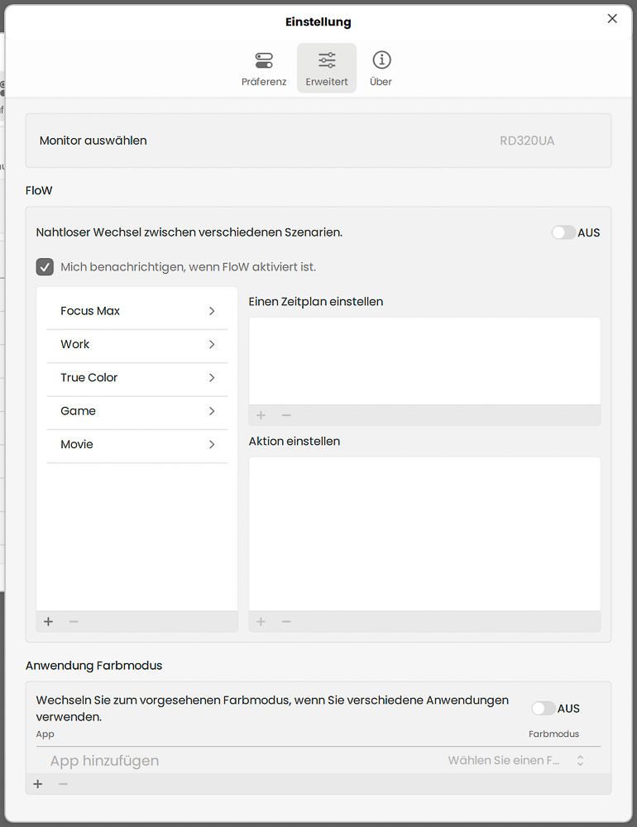Expand the Movie scenario chevron

coord(212,445)
